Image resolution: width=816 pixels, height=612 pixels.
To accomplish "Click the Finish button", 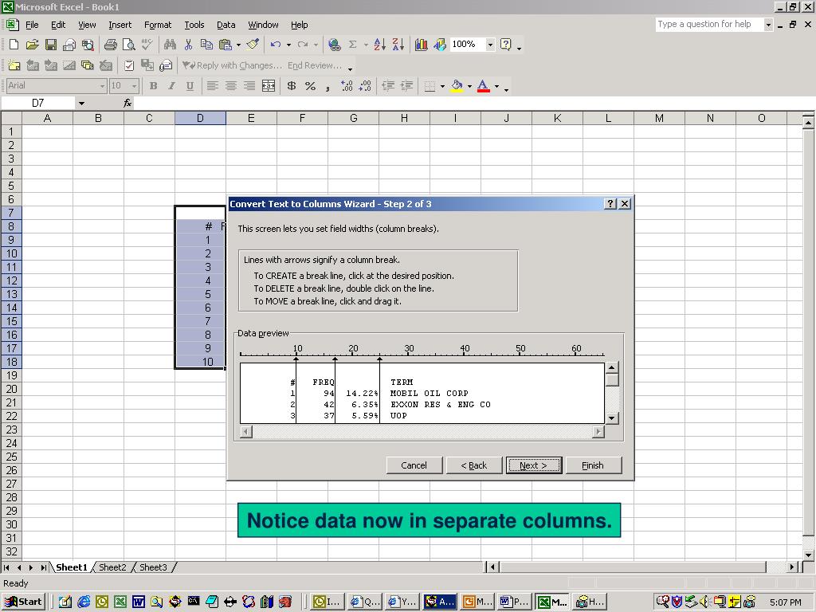I will [593, 465].
